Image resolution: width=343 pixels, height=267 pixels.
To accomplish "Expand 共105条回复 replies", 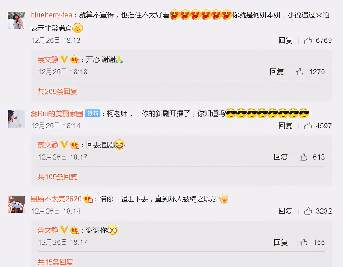I will point(57,176).
